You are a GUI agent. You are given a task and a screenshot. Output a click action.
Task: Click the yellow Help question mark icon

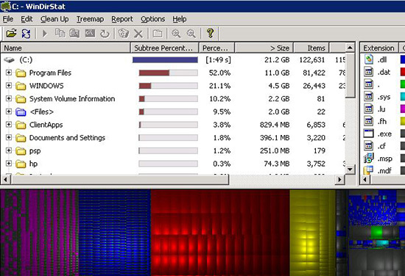211,34
